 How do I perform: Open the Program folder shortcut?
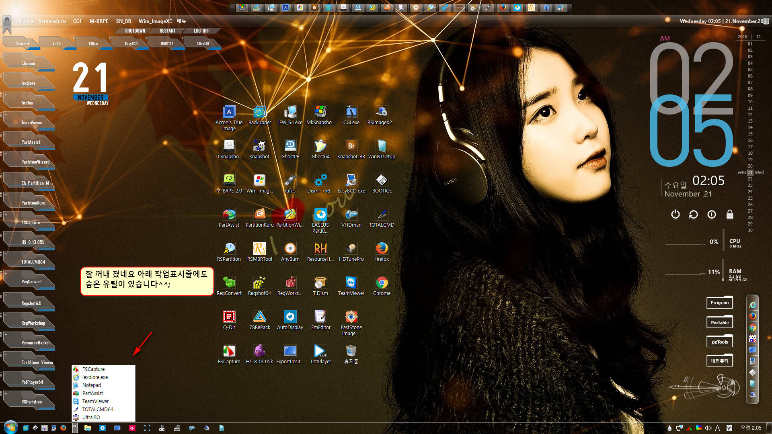[x=719, y=303]
